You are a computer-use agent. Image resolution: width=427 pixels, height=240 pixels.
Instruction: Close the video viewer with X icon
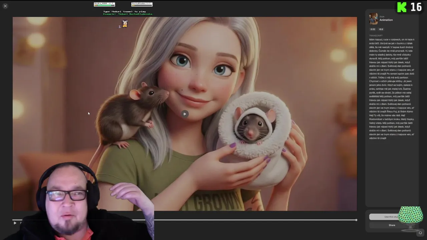point(5,6)
